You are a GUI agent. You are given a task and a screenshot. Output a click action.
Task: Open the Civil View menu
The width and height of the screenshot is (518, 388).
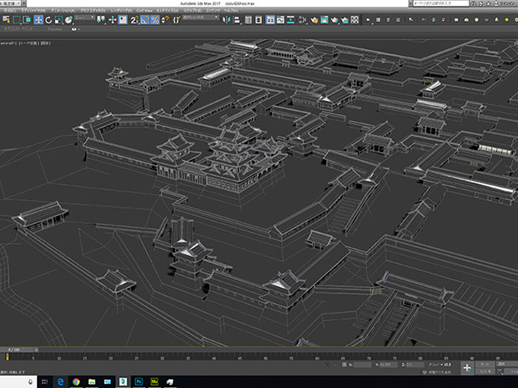[143, 11]
